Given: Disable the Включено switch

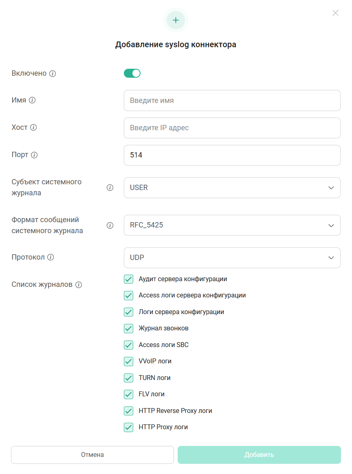Looking at the screenshot, I should click(x=132, y=73).
